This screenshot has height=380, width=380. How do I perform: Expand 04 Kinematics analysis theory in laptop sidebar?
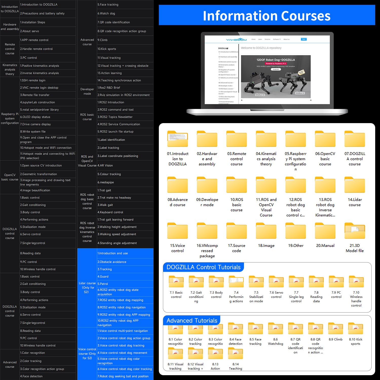[x=226, y=66]
